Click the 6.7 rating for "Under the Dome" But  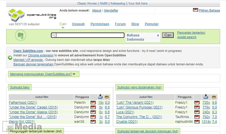(107, 117)
